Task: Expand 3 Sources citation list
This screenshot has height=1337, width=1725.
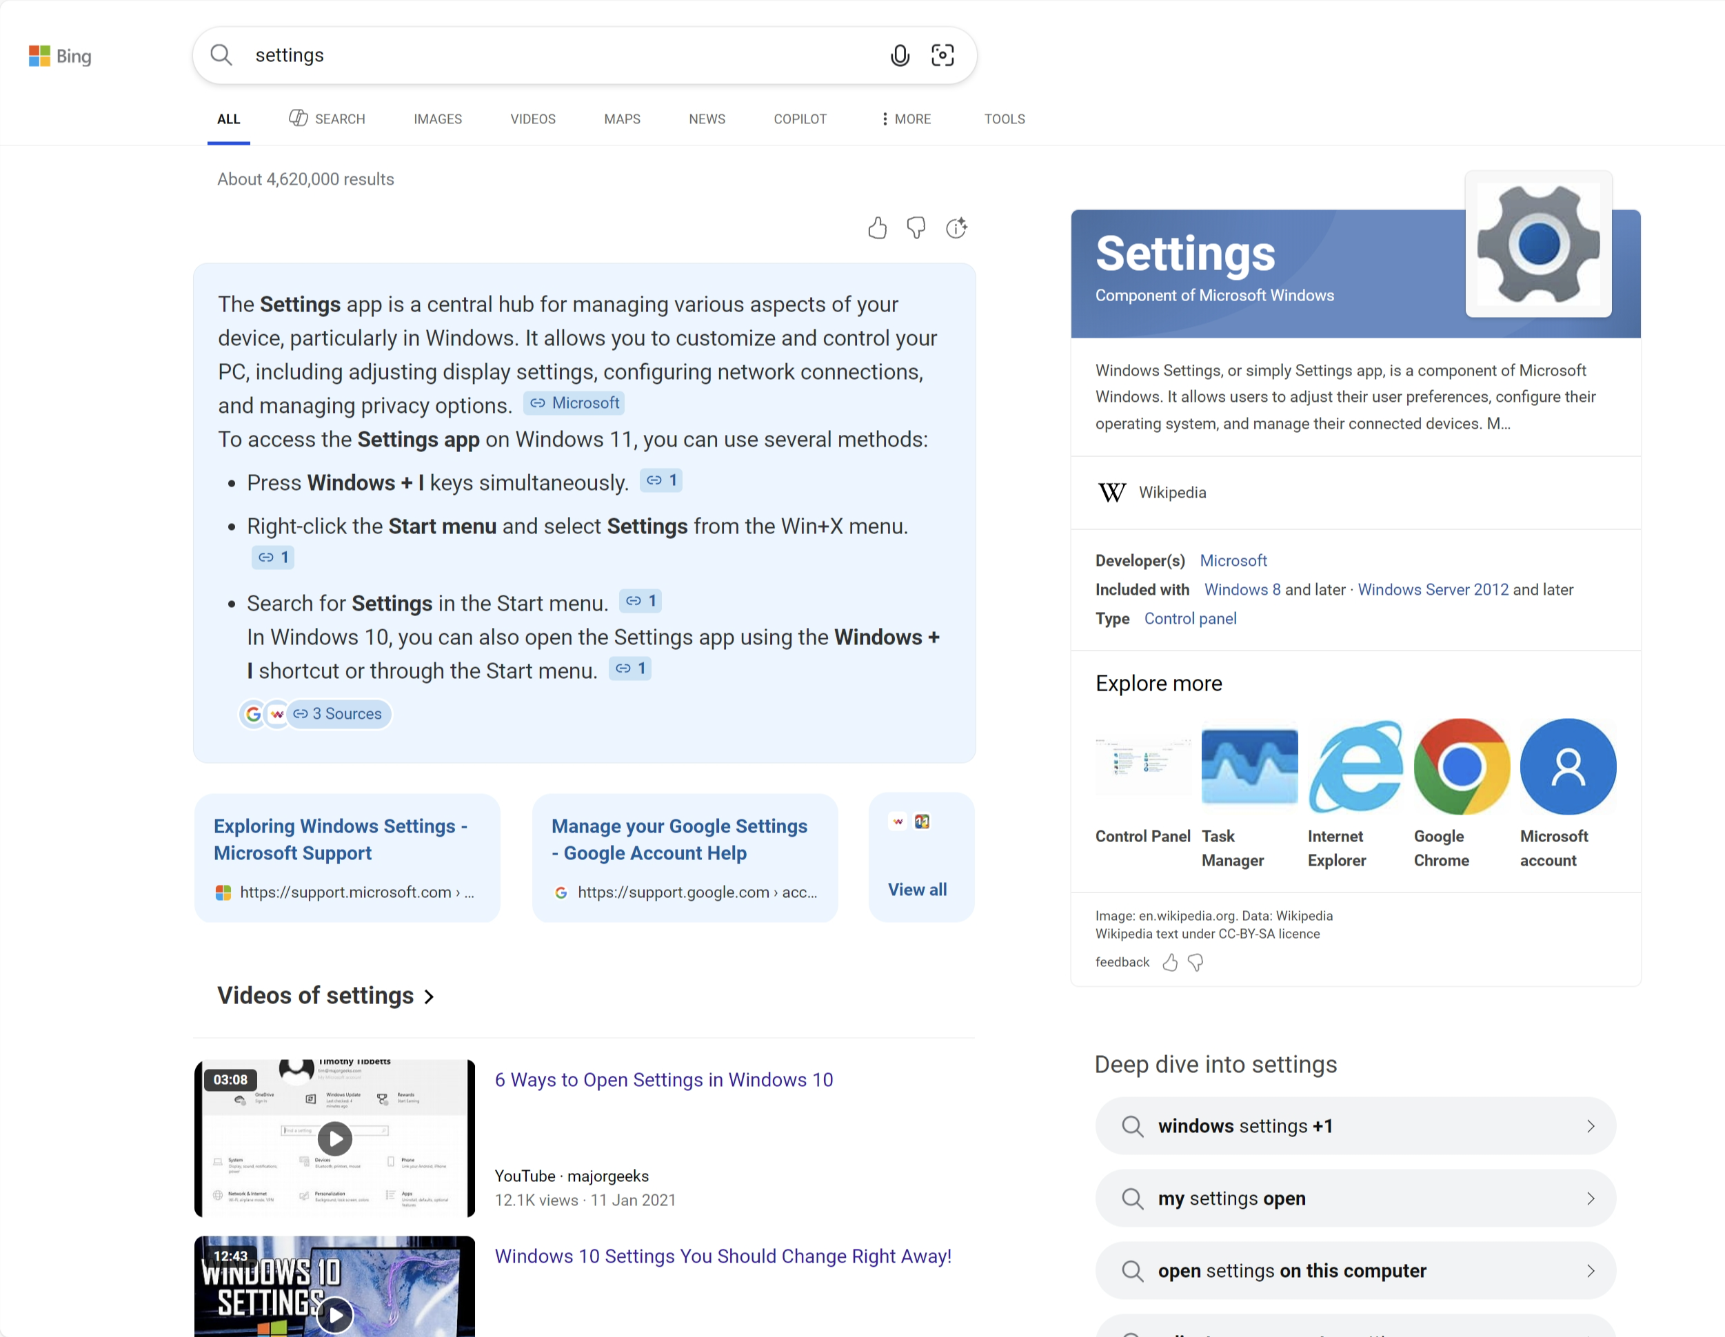Action: click(337, 714)
